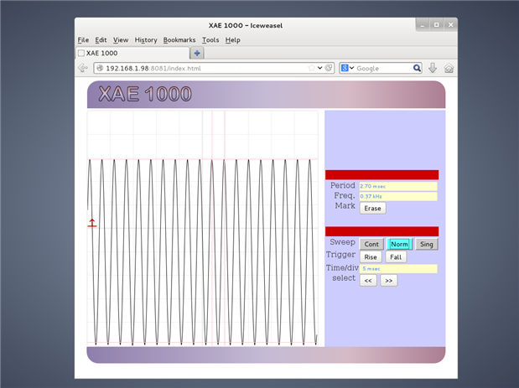Decrease time/div with << button
Image resolution: width=519 pixels, height=388 pixels.
pos(368,281)
